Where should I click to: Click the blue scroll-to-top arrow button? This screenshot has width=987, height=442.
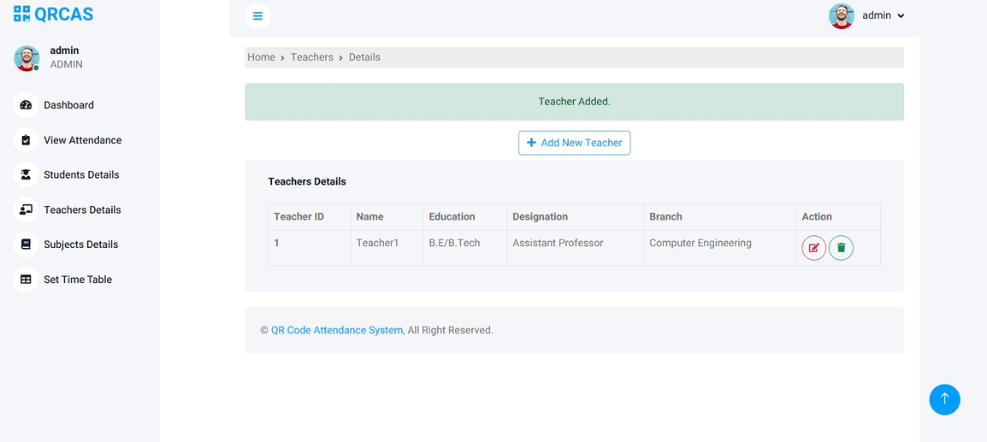tap(944, 399)
